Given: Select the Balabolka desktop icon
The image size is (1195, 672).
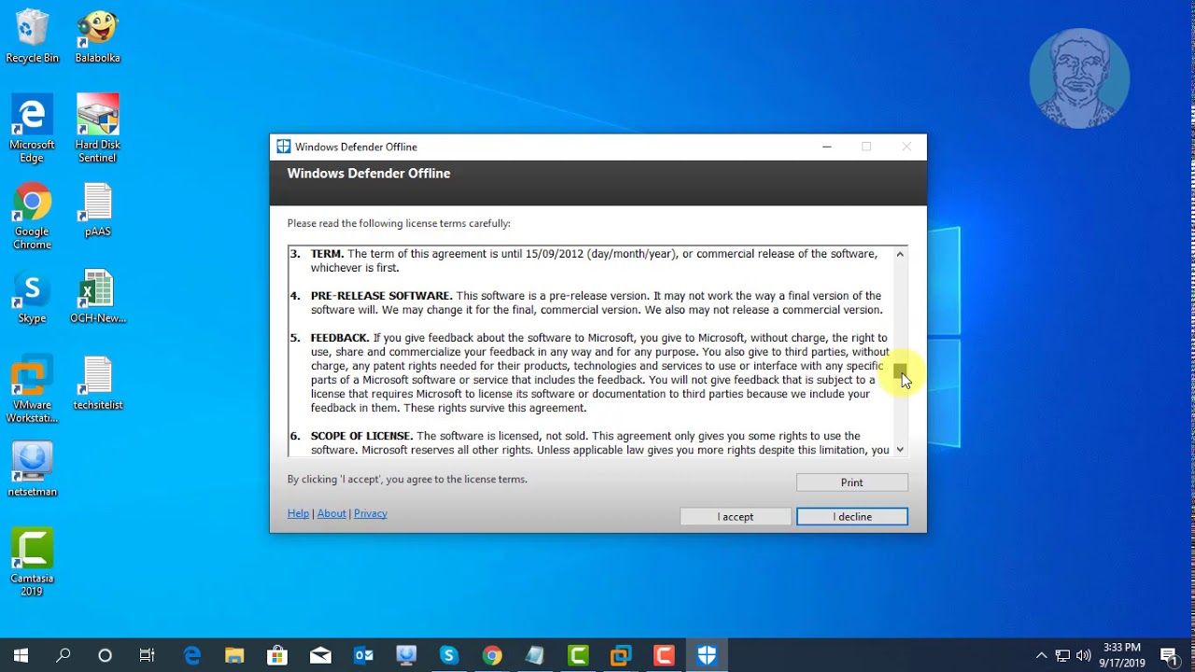Looking at the screenshot, I should pyautogui.click(x=97, y=37).
